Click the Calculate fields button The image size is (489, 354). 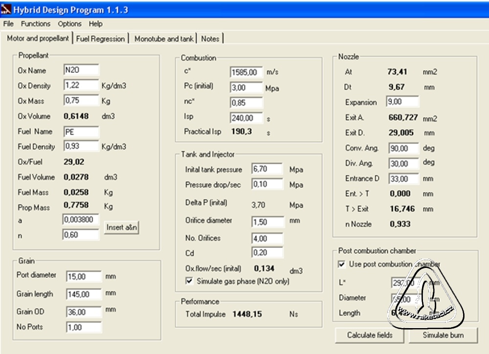[369, 335]
